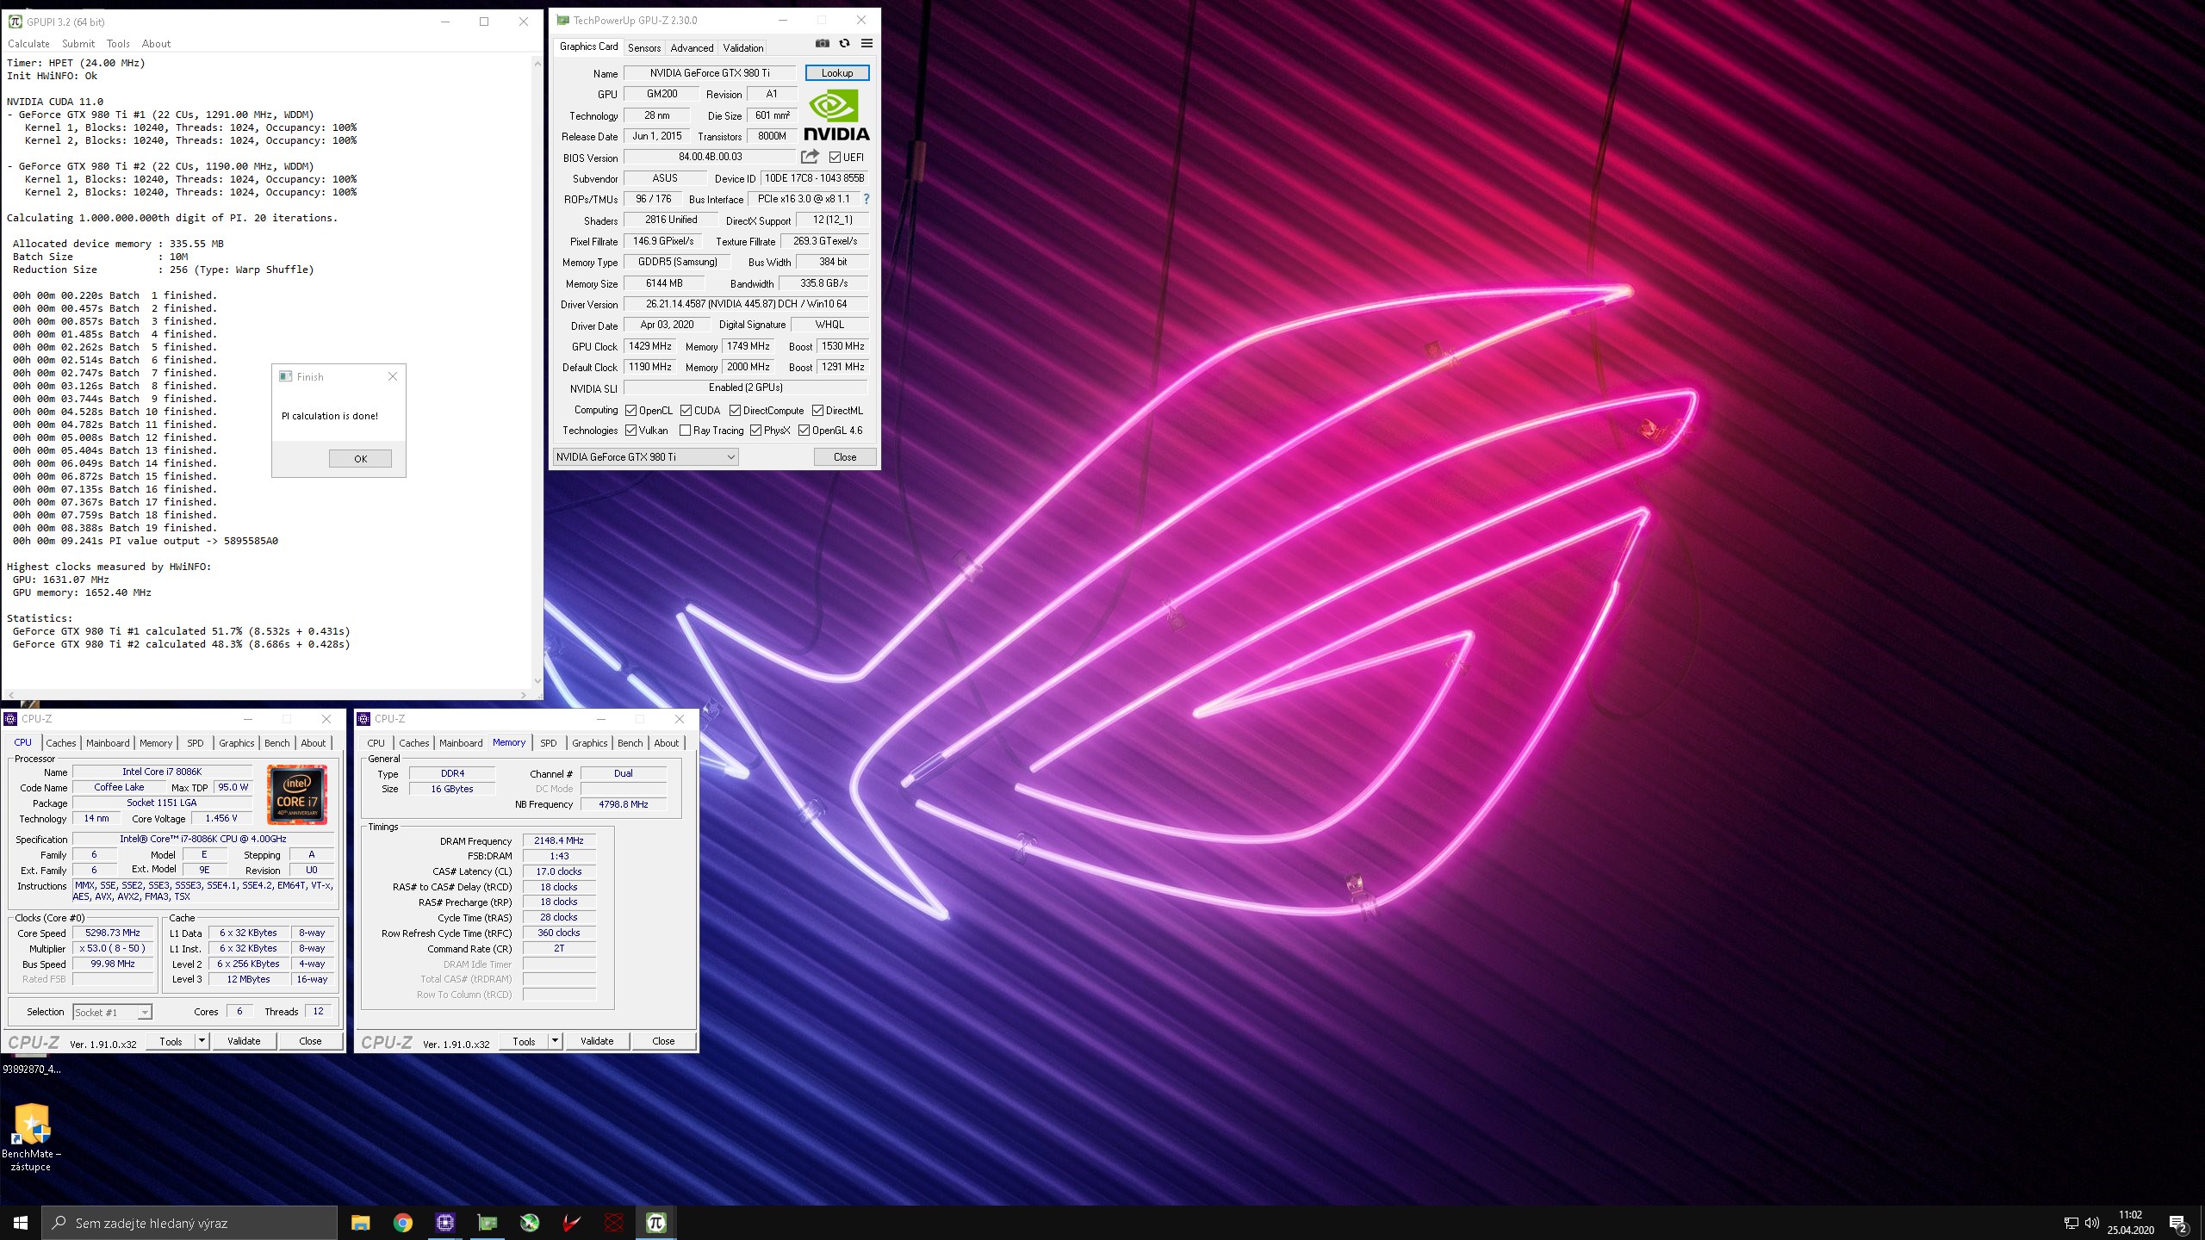Click the Intel Core i7 badge in CPU-Z
Screen dimensions: 2205x1240
(x=297, y=795)
